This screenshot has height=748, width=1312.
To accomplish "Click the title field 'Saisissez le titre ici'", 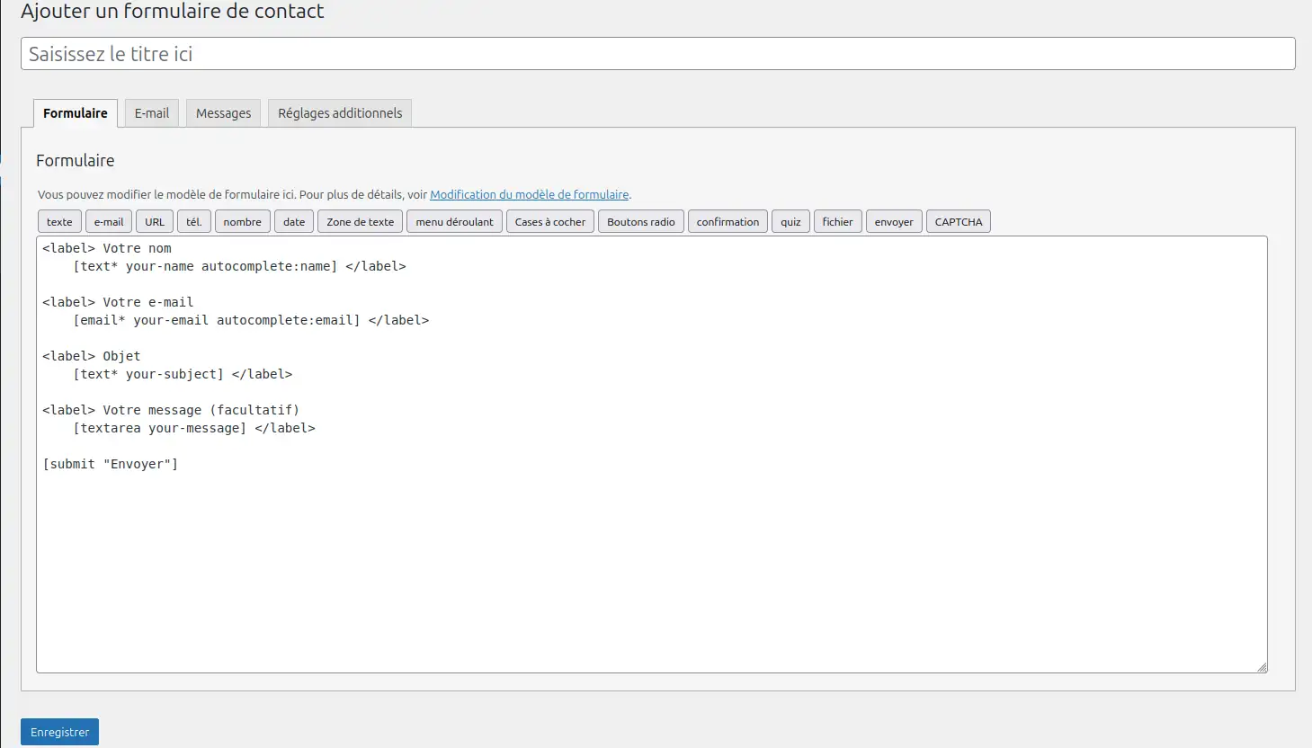I will (657, 54).
